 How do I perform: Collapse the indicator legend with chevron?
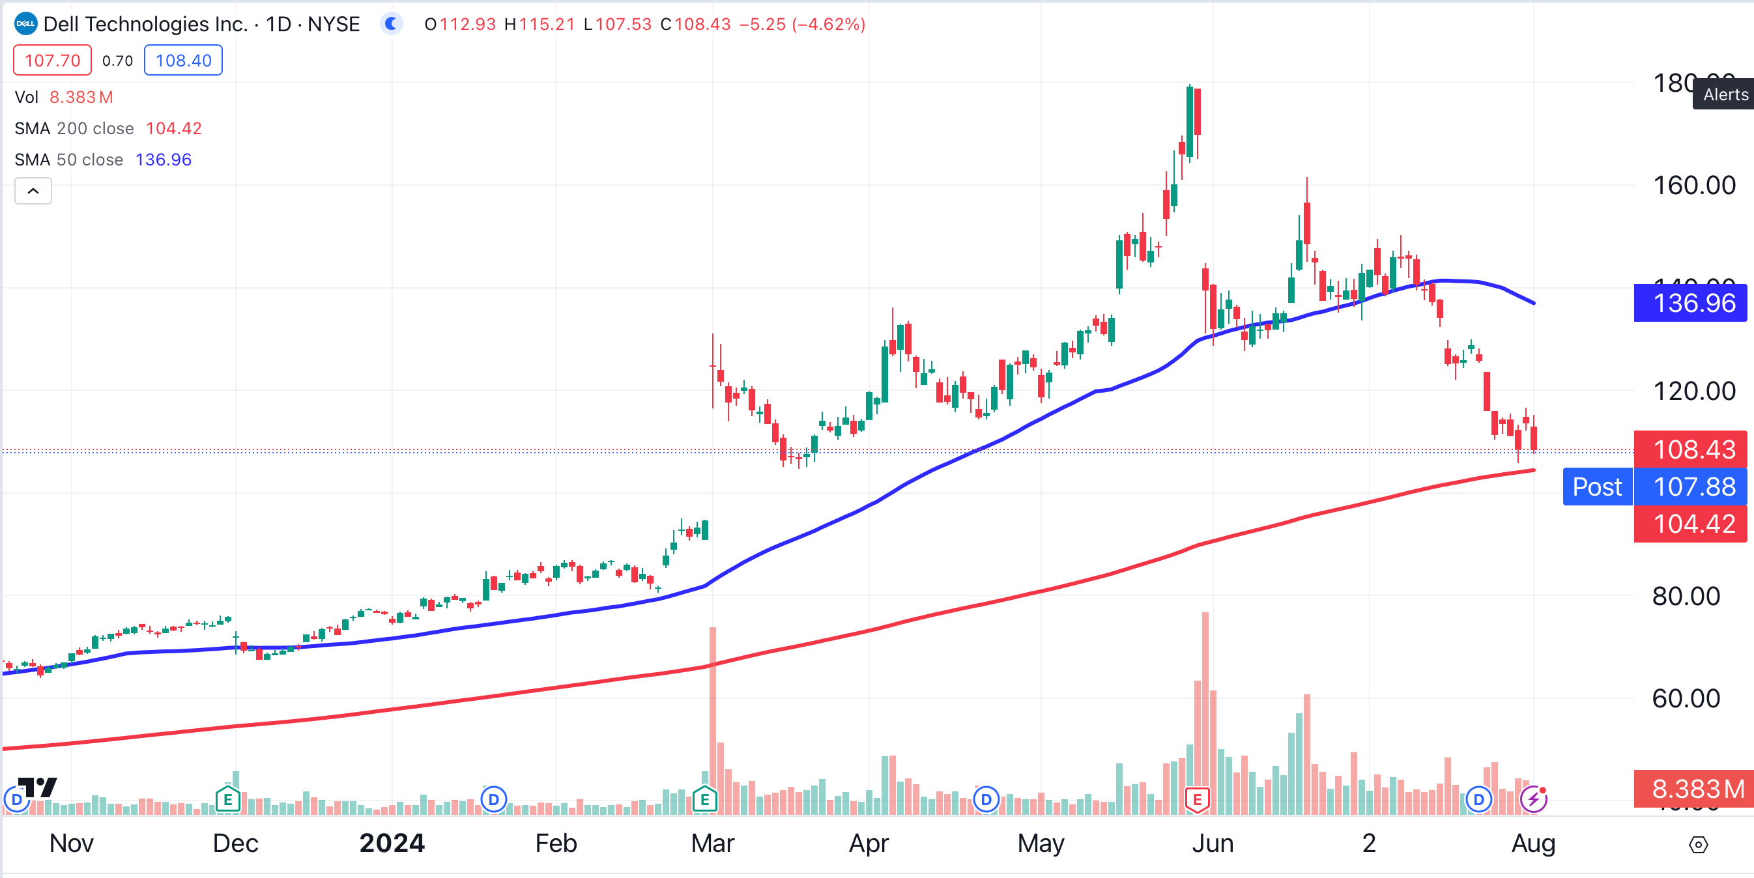tap(33, 191)
